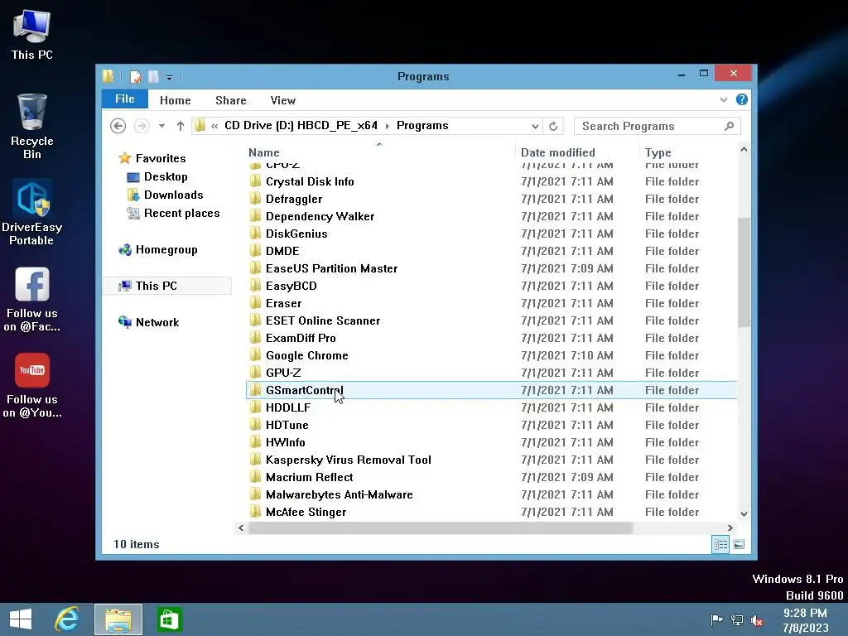
Task: Click the HWInfo folder icon
Action: click(x=255, y=442)
